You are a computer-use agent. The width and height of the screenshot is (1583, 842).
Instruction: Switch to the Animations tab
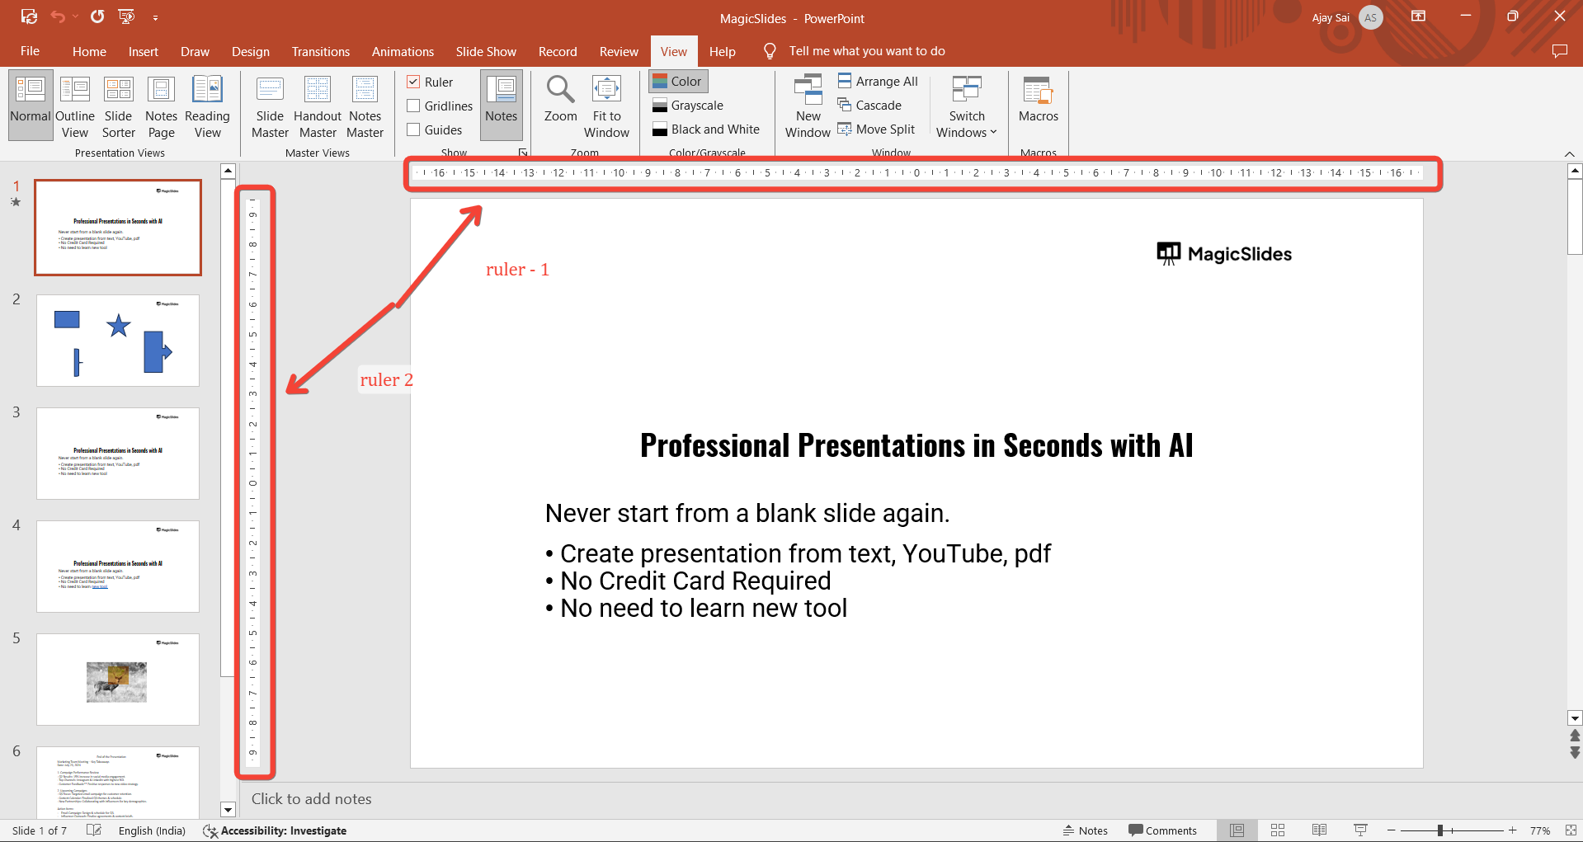tap(403, 51)
